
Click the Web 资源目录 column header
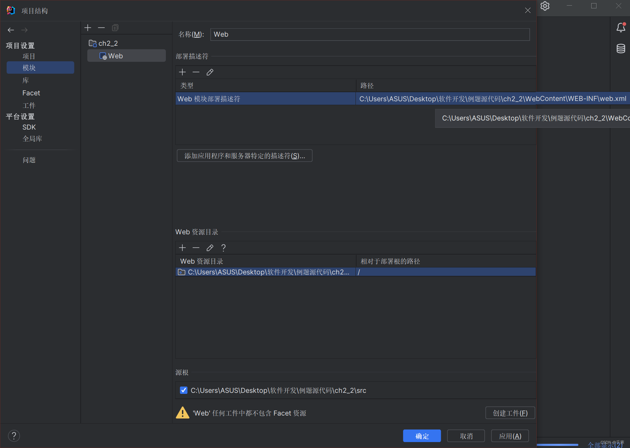pos(265,261)
